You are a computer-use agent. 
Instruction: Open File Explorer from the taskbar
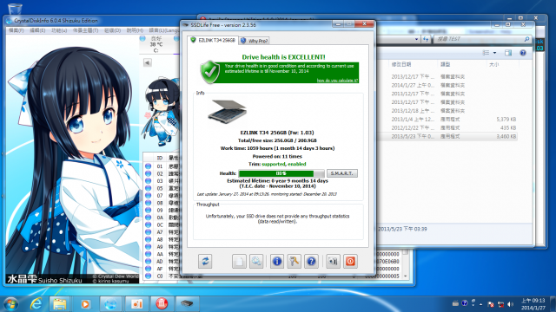(60, 303)
